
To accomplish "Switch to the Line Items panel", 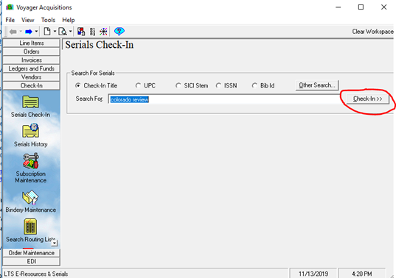I will tap(31, 43).
